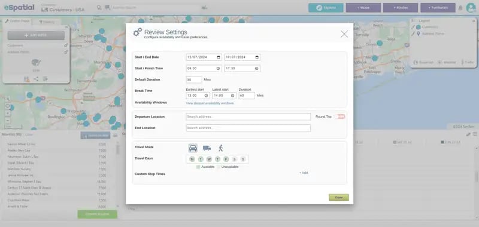Toggle Saturday travel day
The height and width of the screenshot is (227, 479).
235,159
